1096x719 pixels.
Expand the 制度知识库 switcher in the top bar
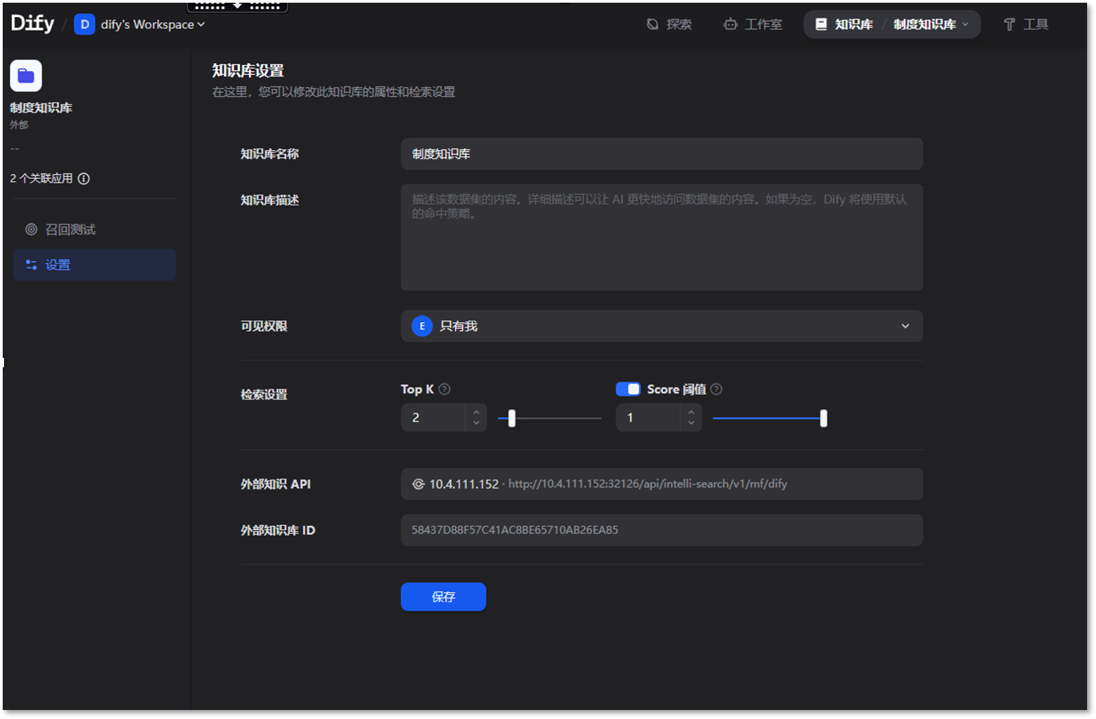pos(931,25)
